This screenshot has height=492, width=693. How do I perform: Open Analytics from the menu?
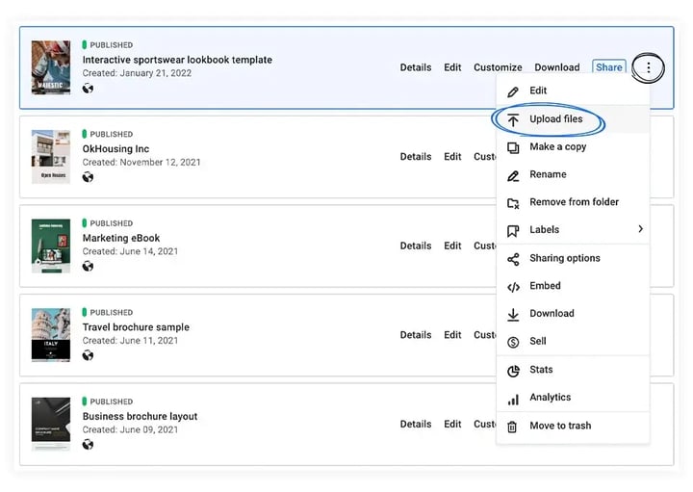click(573, 398)
